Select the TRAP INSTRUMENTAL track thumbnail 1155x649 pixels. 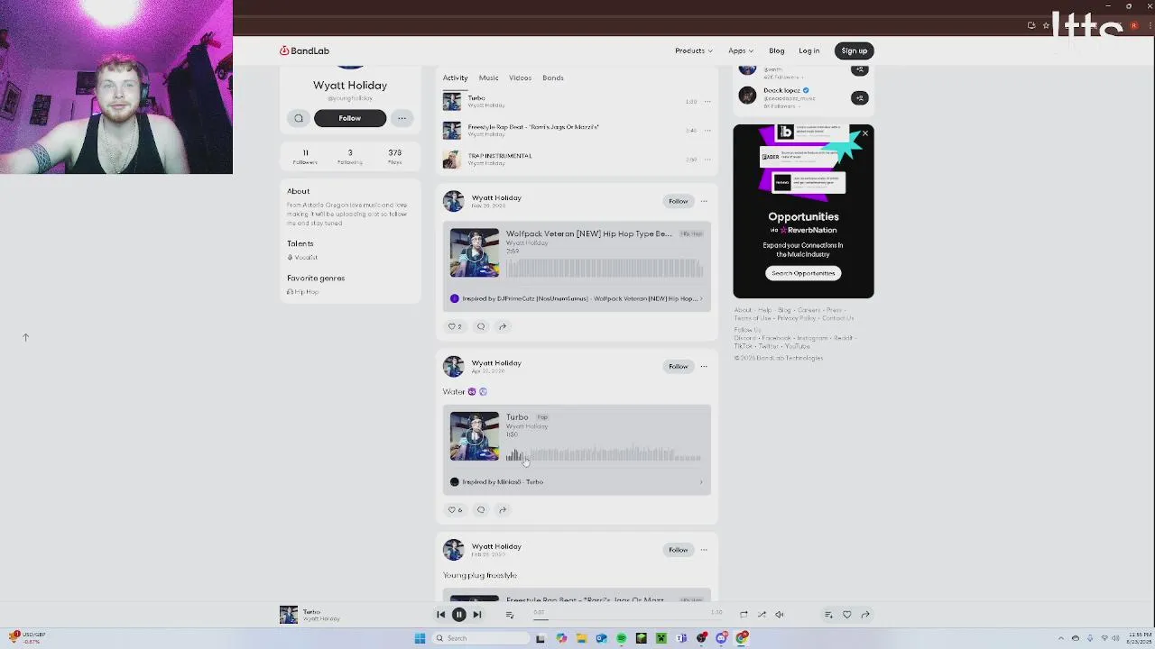(451, 159)
